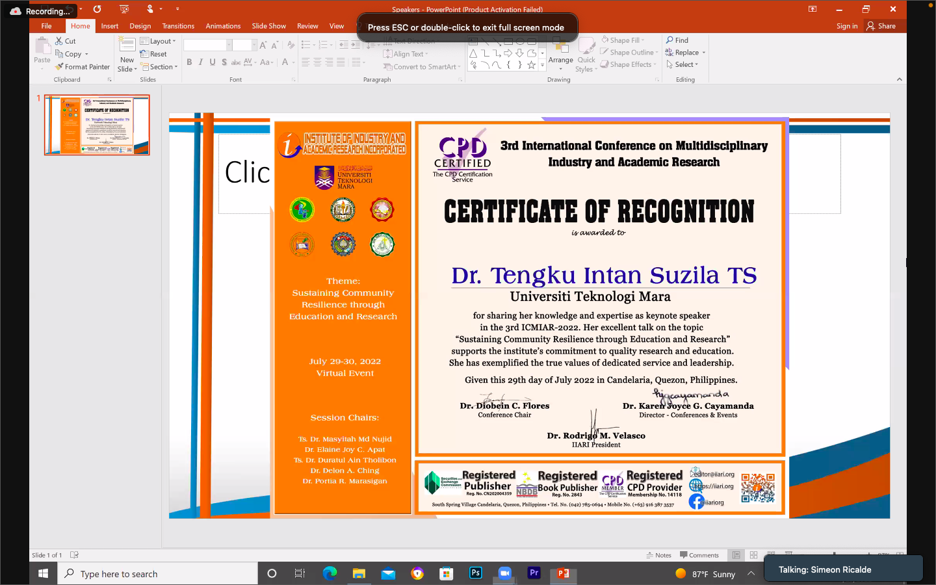Switch to the Transitions tab
The height and width of the screenshot is (585, 936).
178,26
